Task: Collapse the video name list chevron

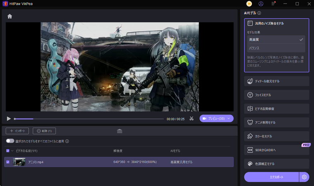Action: (x=12, y=151)
